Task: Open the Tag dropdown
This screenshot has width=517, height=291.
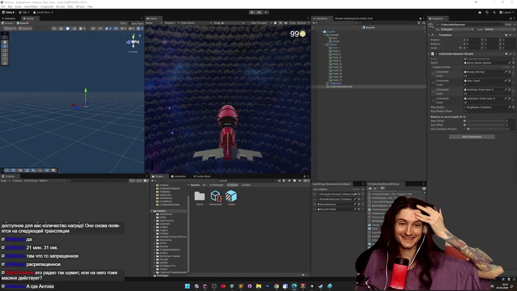Action: [x=457, y=29]
